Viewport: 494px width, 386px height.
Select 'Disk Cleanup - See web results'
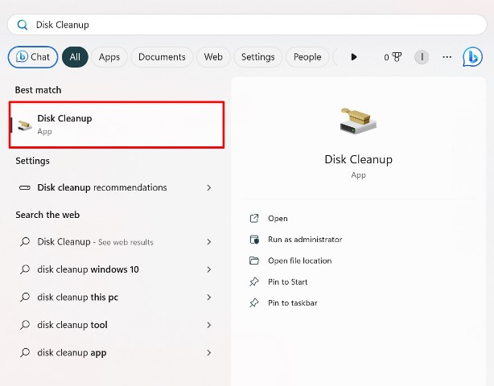click(117, 242)
